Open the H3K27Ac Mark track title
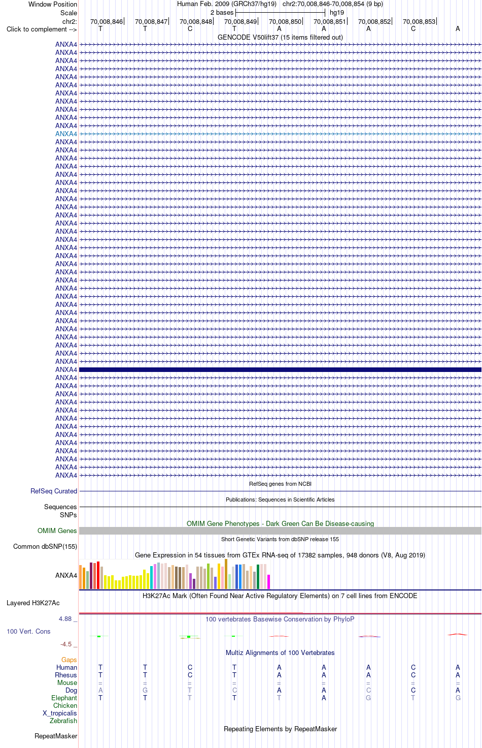The width and height of the screenshot is (482, 748). [280, 596]
